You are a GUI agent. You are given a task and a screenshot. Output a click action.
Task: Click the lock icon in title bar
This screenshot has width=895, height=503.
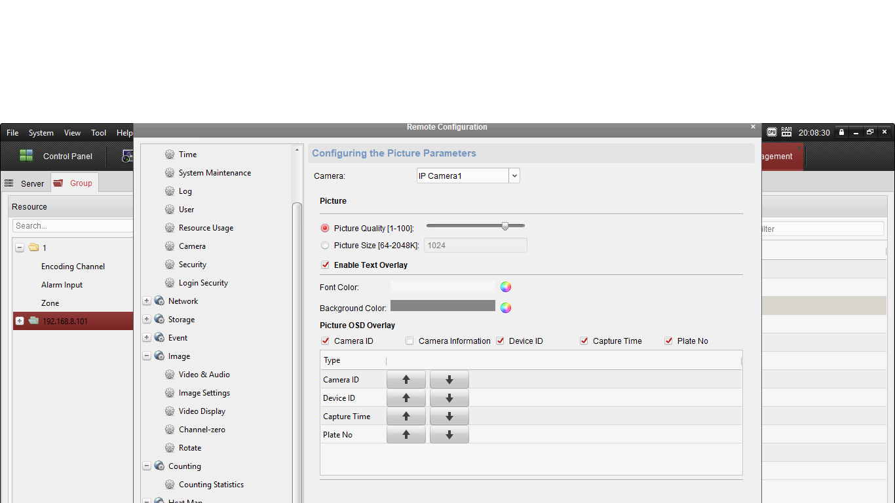tap(842, 132)
